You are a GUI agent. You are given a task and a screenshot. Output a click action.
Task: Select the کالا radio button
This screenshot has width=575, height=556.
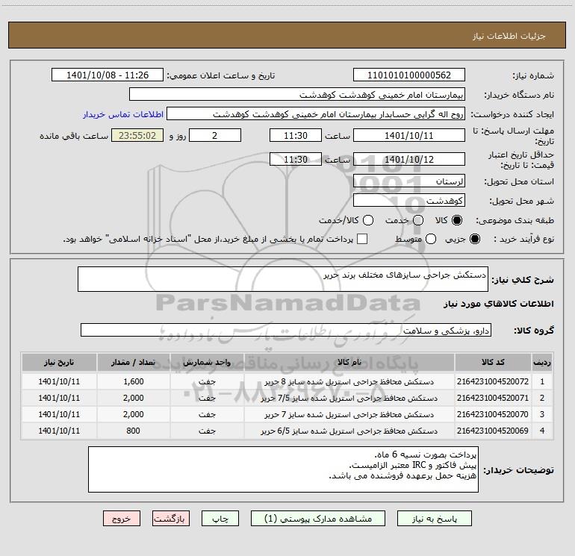pyautogui.click(x=457, y=220)
